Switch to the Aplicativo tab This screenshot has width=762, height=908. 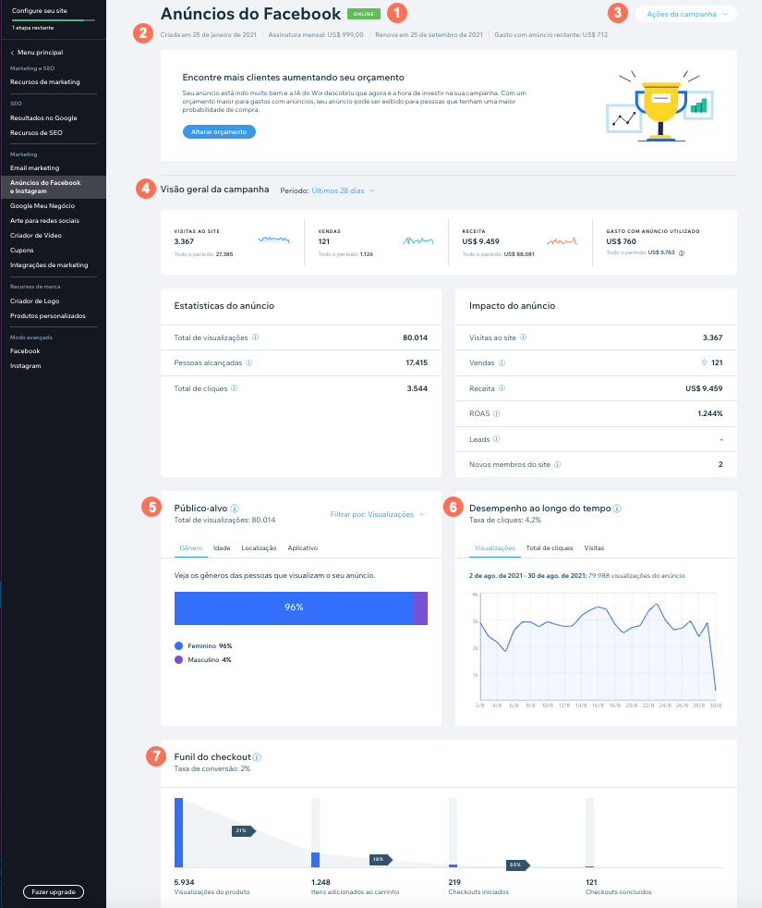303,547
